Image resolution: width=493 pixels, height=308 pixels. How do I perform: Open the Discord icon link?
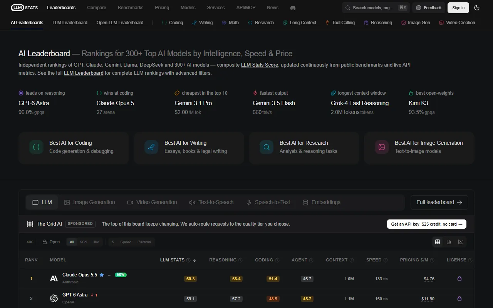point(293,8)
